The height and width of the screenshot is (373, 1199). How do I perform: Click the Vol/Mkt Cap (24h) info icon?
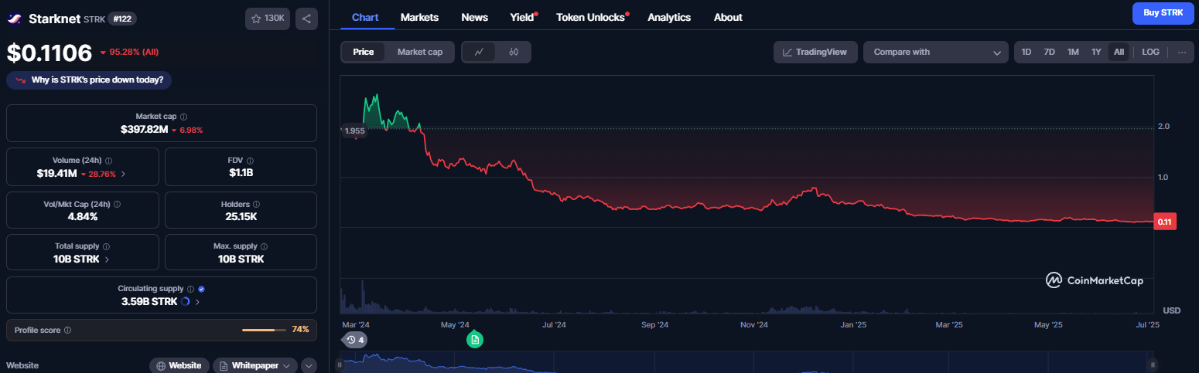pos(117,204)
